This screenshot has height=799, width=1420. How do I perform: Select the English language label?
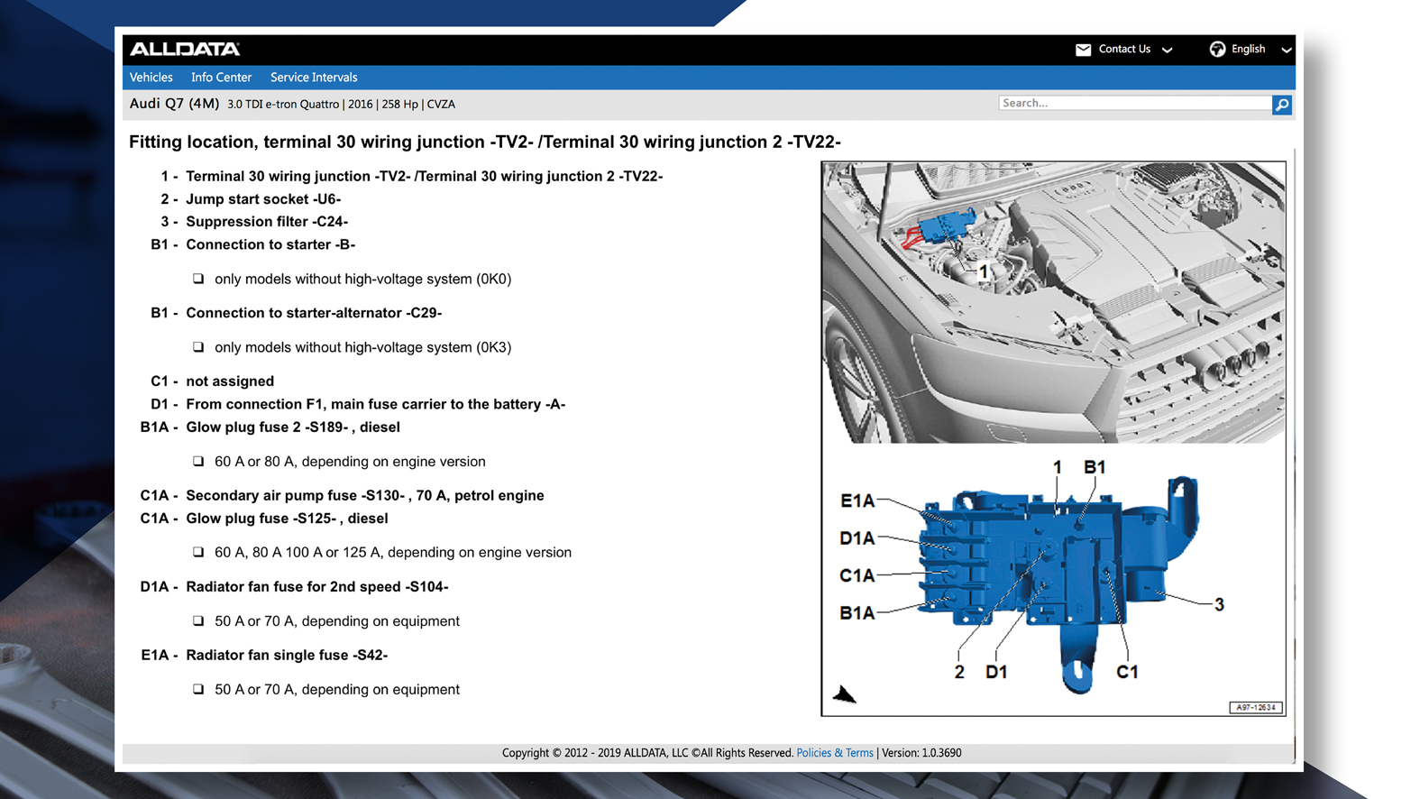(x=1248, y=49)
